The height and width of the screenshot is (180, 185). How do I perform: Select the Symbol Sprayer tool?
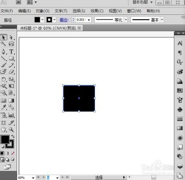click(4, 115)
